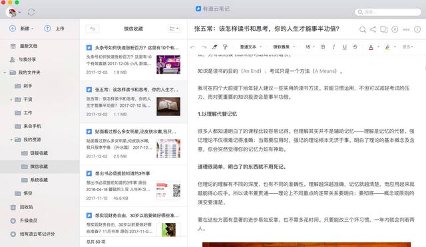Screen dimensions: 426x247
Task: Open the 微软雅黑 font dropdown
Action: click(284, 47)
